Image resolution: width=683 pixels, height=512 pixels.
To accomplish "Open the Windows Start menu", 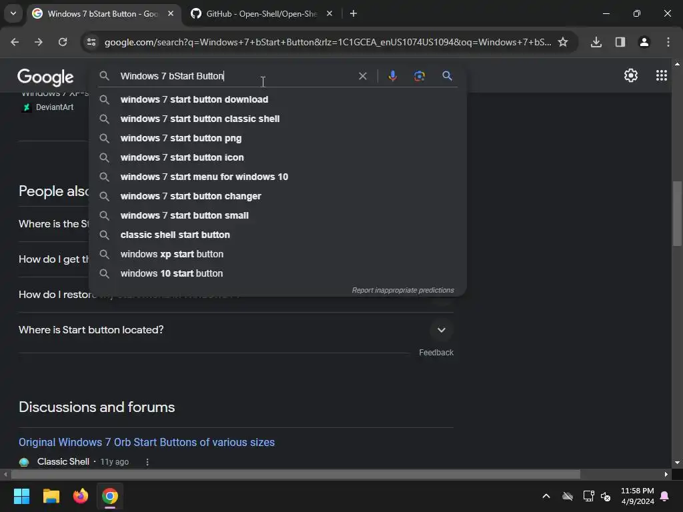I will 21,496.
